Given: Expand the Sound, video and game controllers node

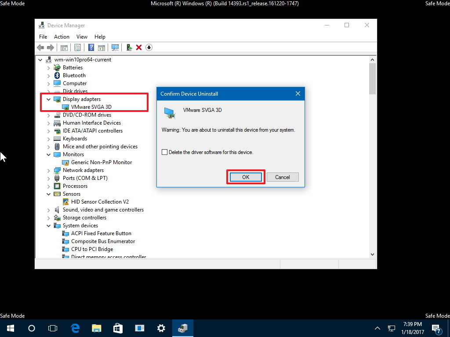Looking at the screenshot, I should (48, 209).
